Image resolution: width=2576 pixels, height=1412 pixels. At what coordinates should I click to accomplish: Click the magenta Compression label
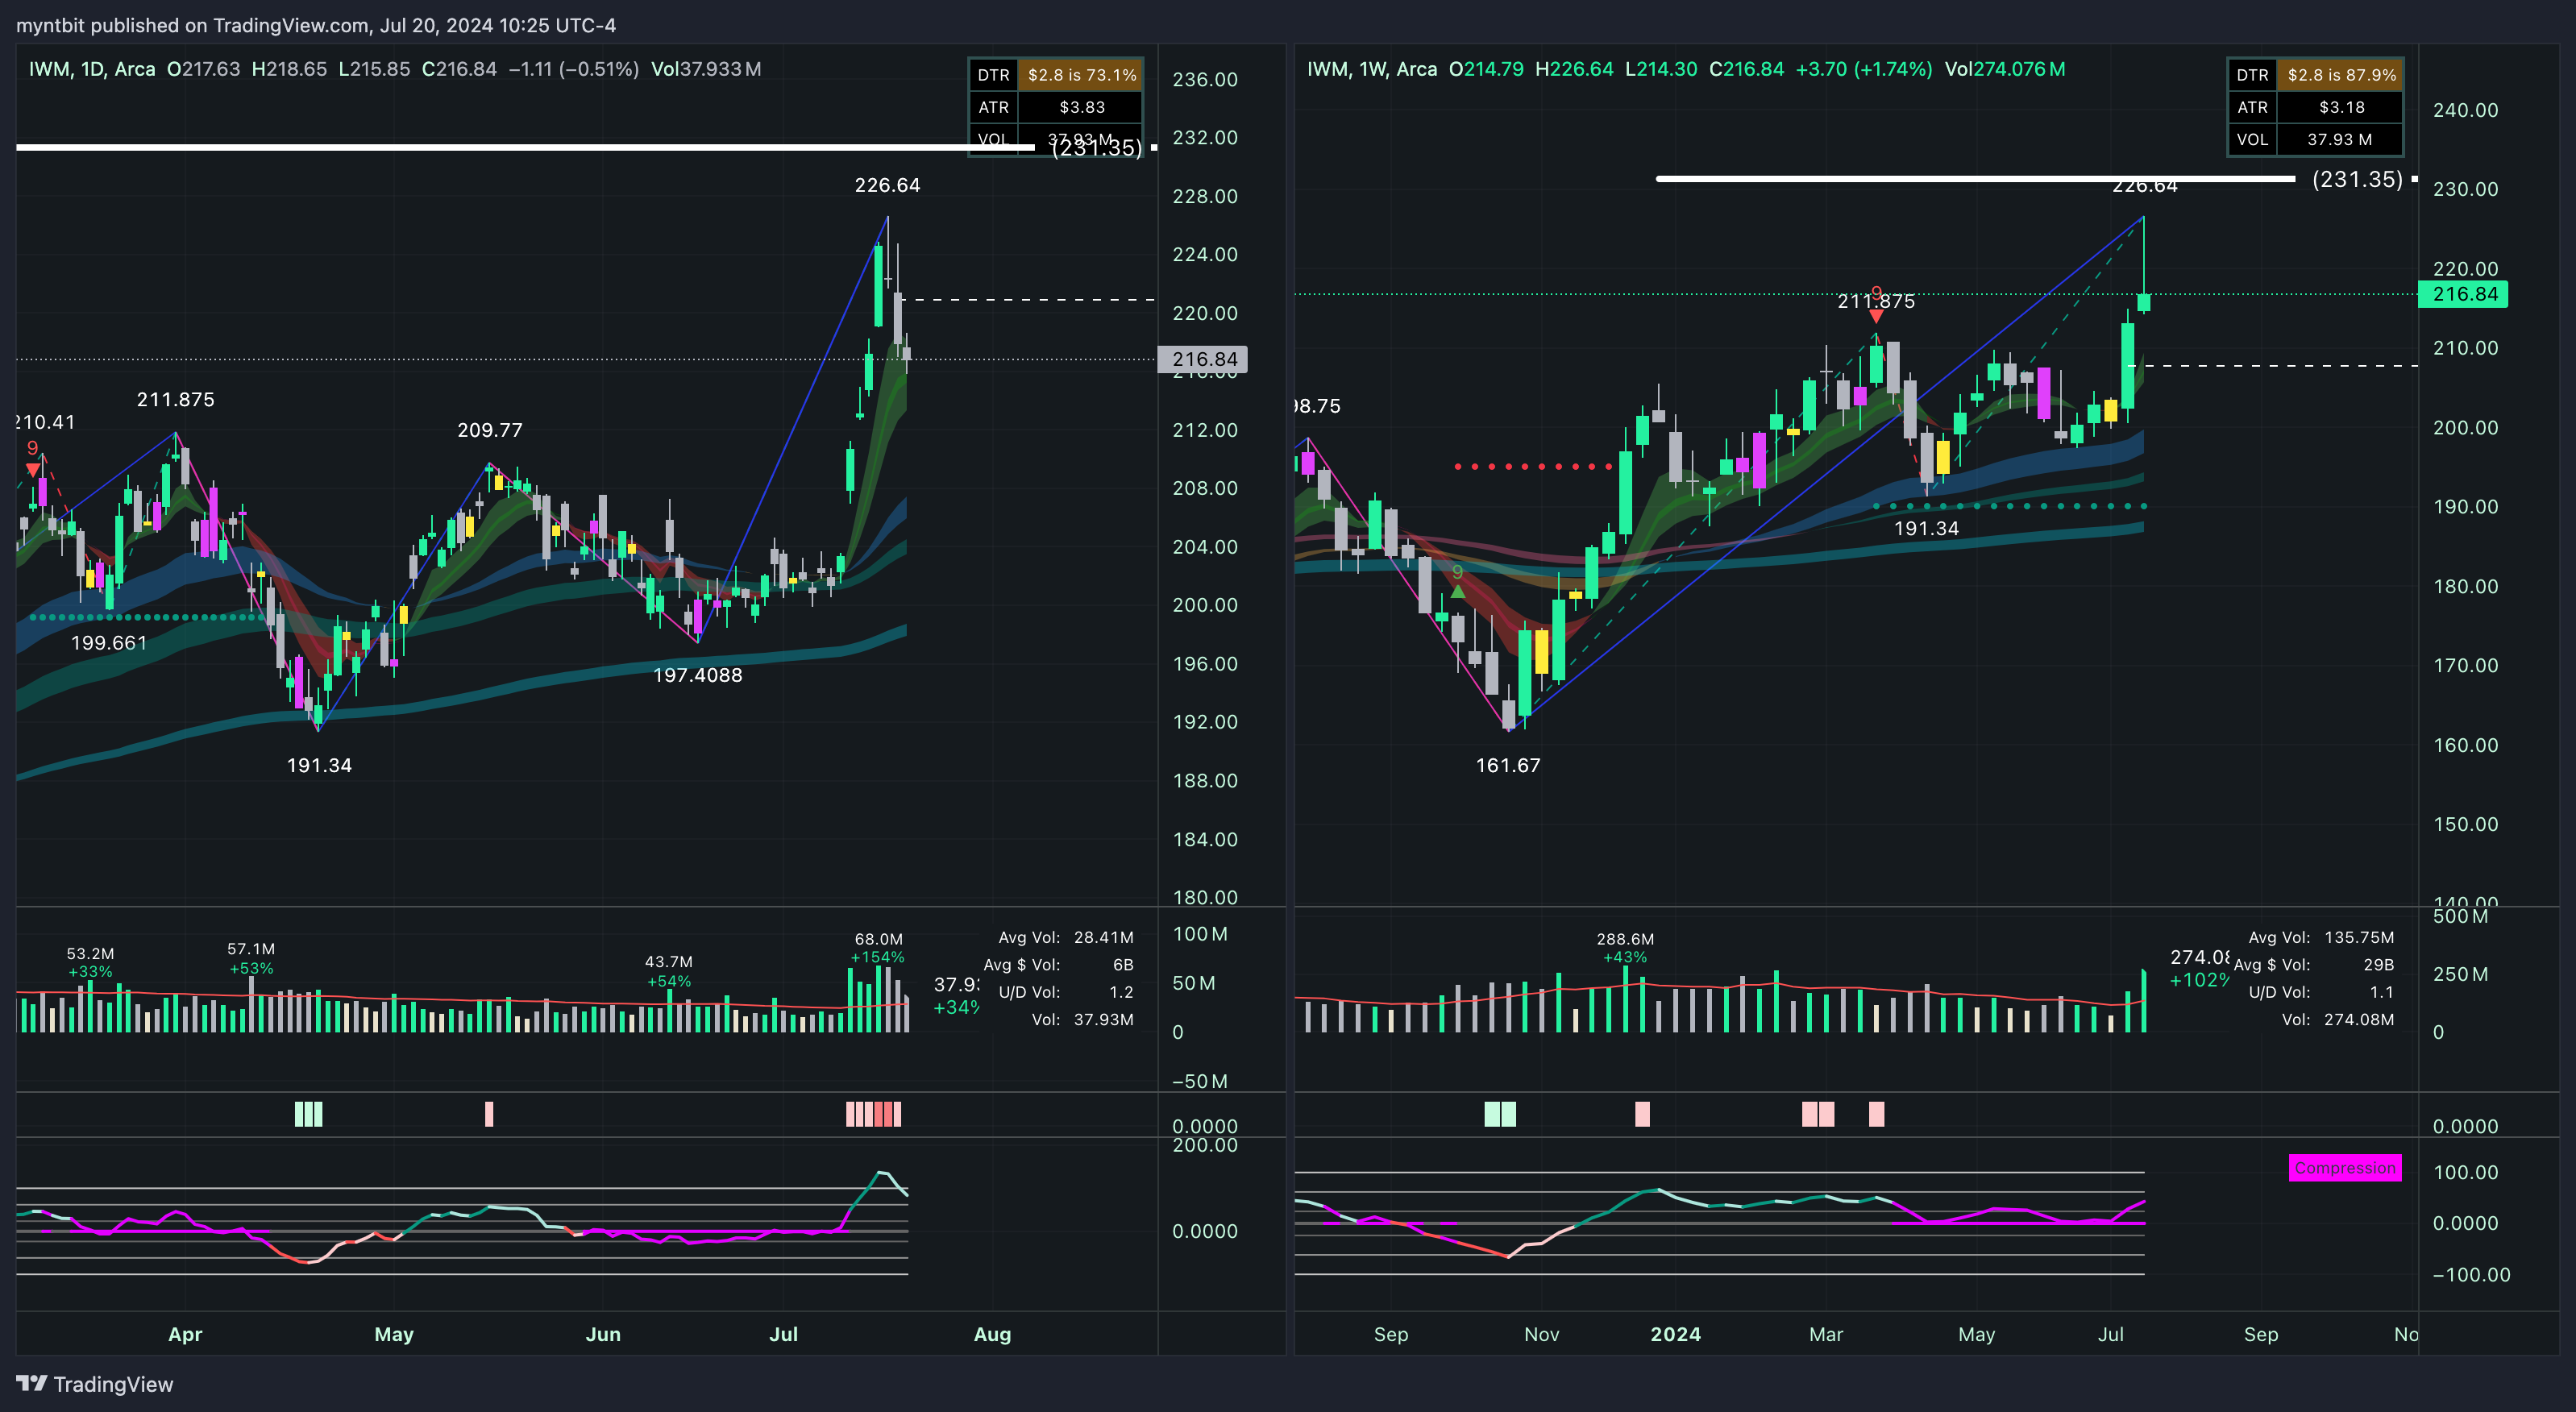[x=2345, y=1168]
